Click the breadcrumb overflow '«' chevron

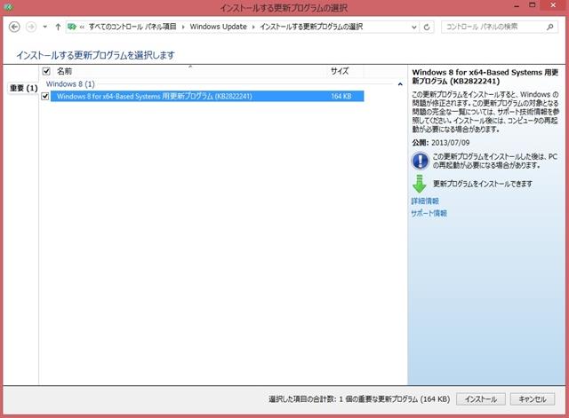(x=82, y=27)
